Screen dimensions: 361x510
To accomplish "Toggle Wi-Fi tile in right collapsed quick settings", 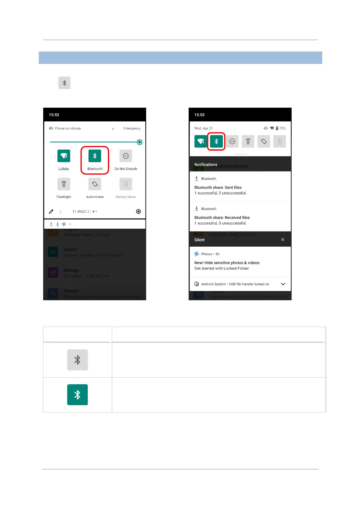I will pyautogui.click(x=201, y=141).
